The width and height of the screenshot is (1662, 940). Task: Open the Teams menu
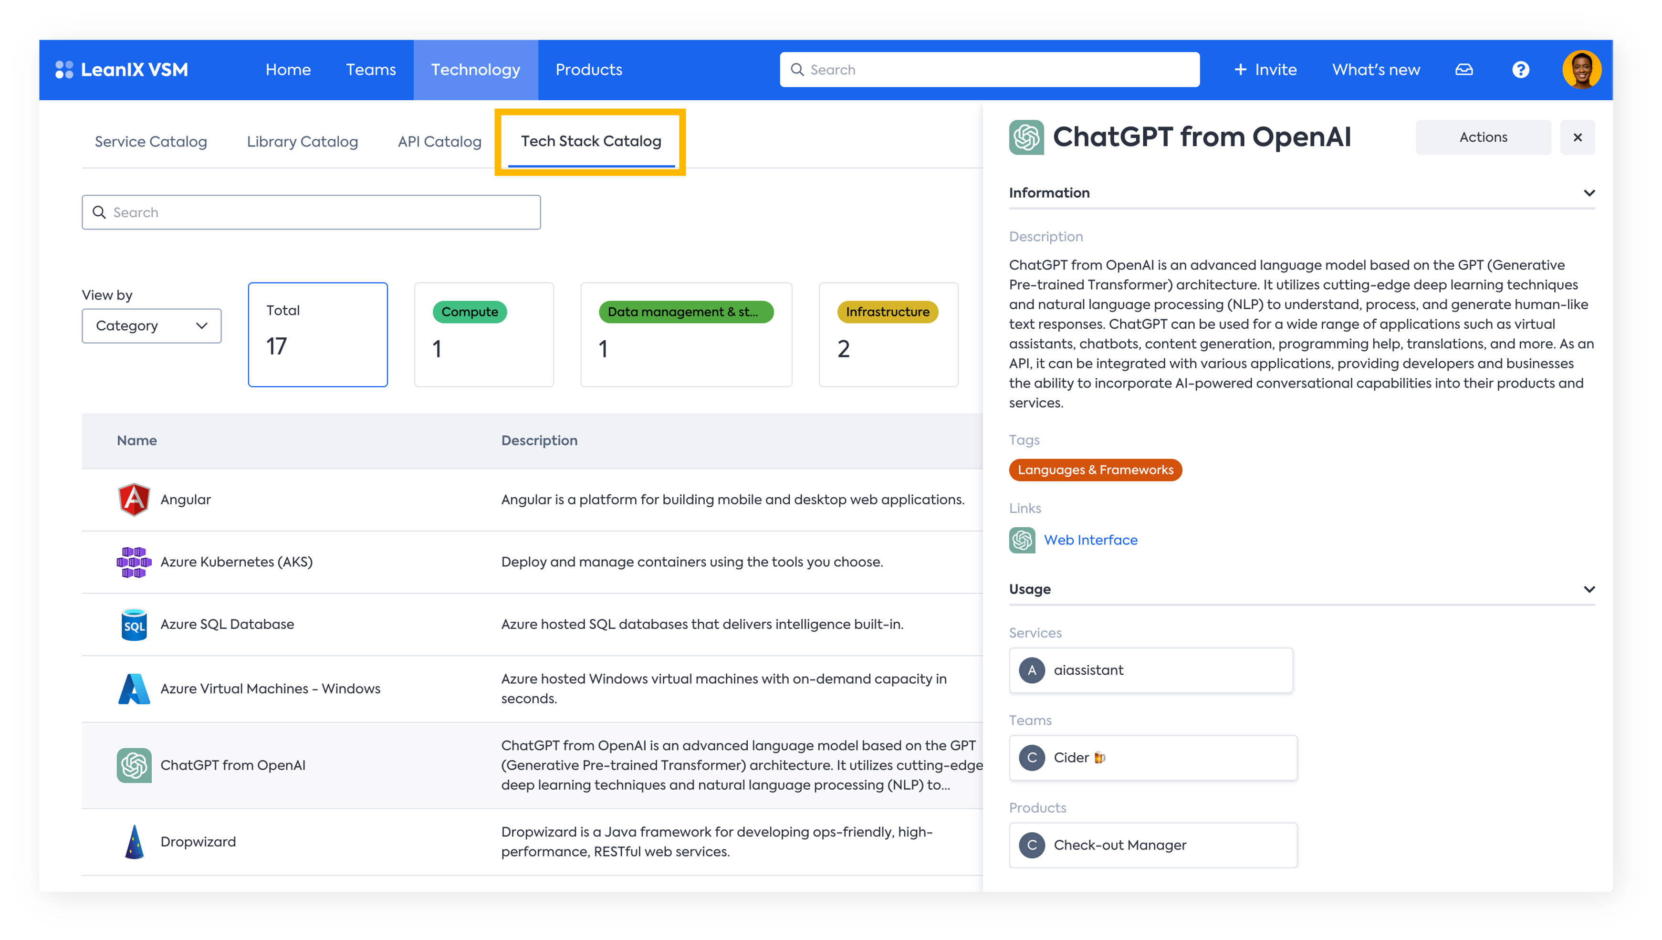click(x=370, y=70)
